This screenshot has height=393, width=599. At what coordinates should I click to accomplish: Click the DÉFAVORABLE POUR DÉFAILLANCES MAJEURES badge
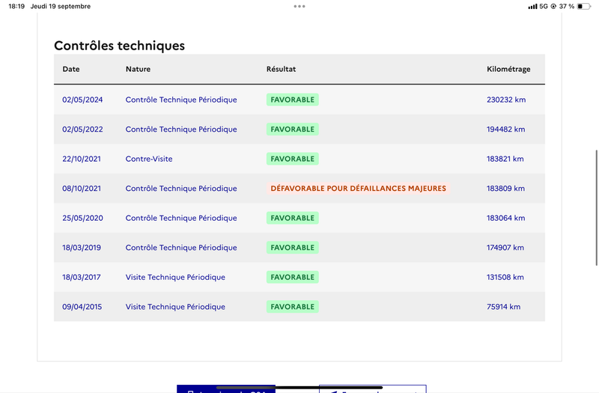point(359,189)
